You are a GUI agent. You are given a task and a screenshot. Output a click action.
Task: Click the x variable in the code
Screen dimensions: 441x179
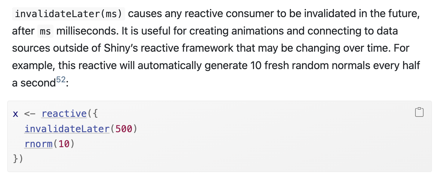(16, 114)
